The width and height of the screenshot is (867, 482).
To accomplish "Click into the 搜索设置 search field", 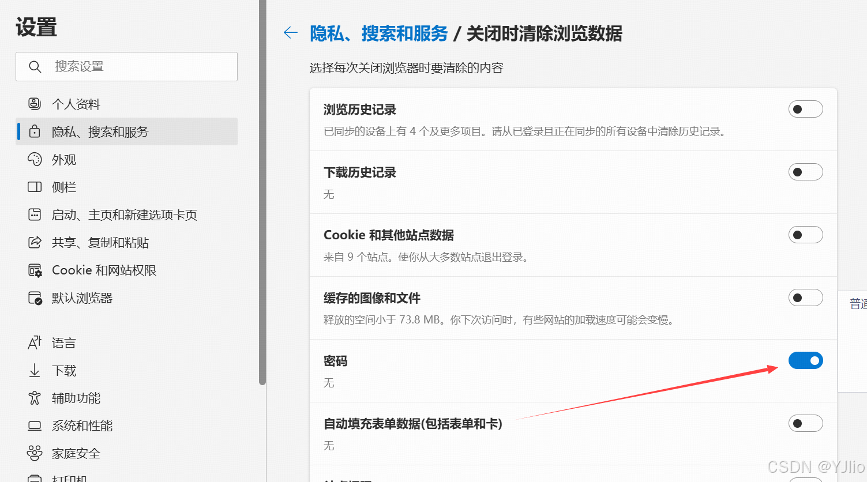I will (x=126, y=66).
